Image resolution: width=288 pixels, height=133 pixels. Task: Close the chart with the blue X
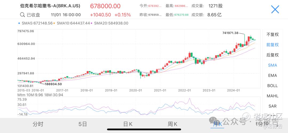coord(275,9)
